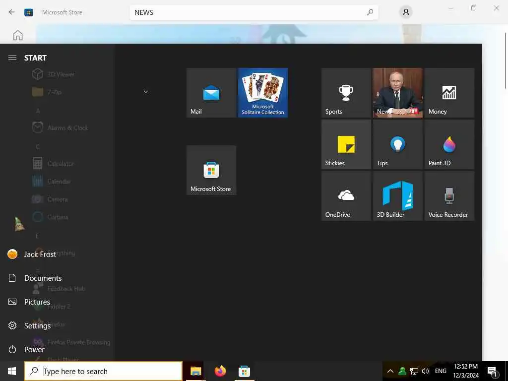Image resolution: width=508 pixels, height=381 pixels.
Task: Expand the tile group chevron
Action: click(x=146, y=92)
